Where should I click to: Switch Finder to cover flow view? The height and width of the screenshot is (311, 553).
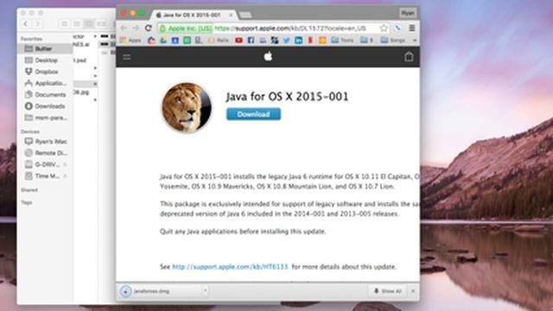click(101, 23)
